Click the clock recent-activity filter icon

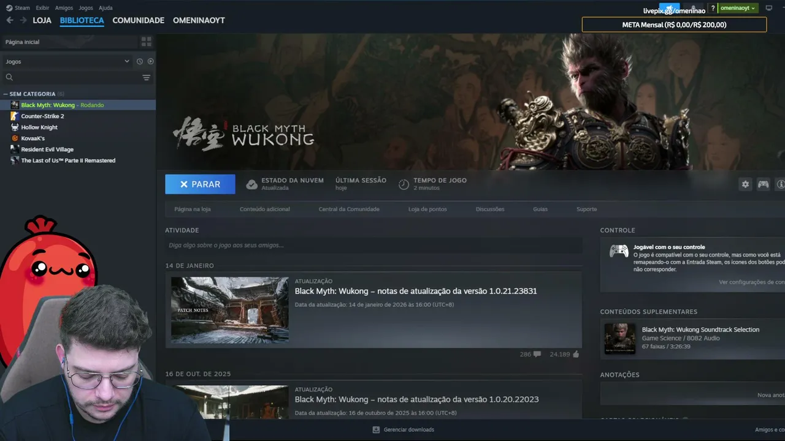click(140, 61)
